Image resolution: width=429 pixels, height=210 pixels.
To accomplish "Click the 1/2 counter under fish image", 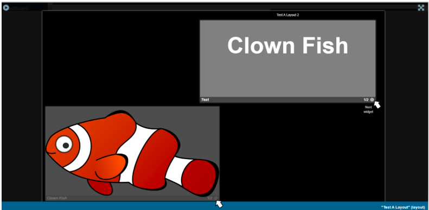I will (x=210, y=198).
